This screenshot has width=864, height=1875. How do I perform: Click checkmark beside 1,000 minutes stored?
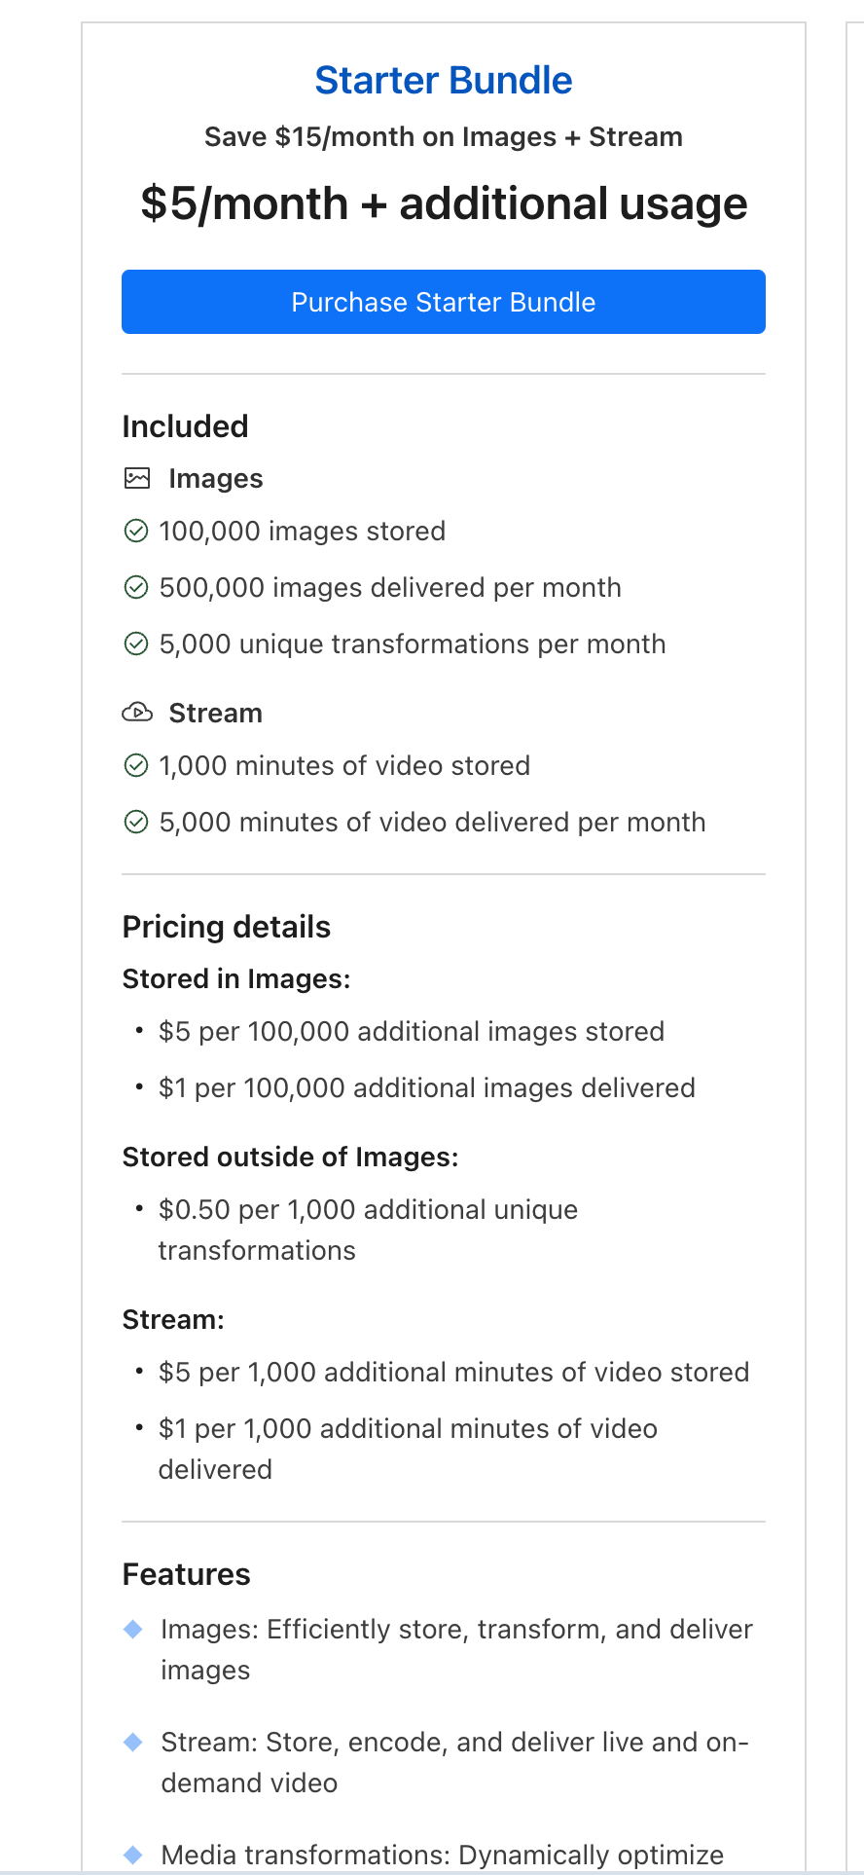click(x=136, y=765)
